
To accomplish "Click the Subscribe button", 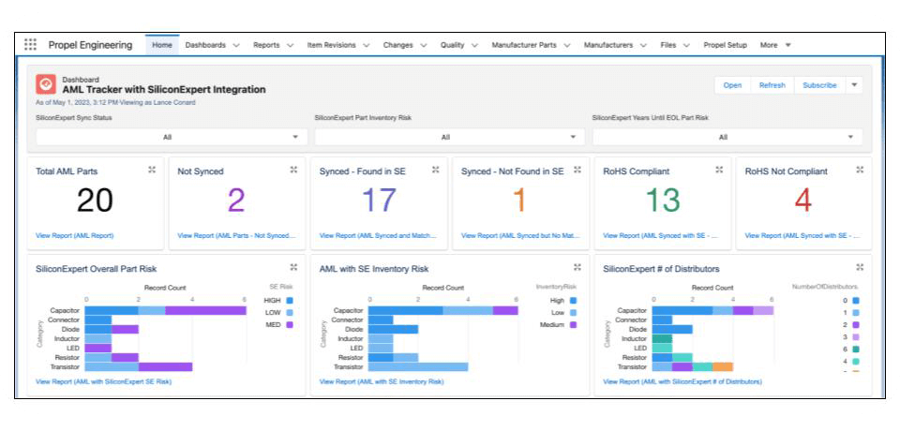I will pos(819,85).
